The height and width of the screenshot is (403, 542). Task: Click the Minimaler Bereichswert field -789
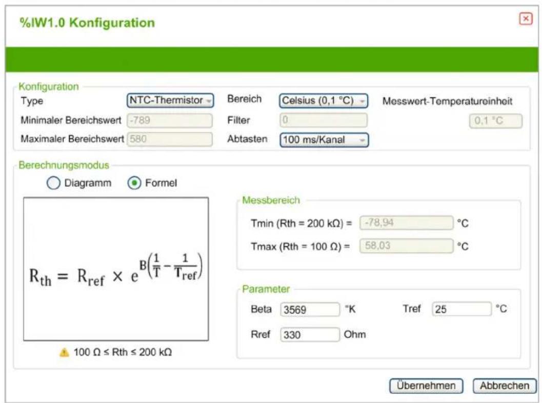170,120
